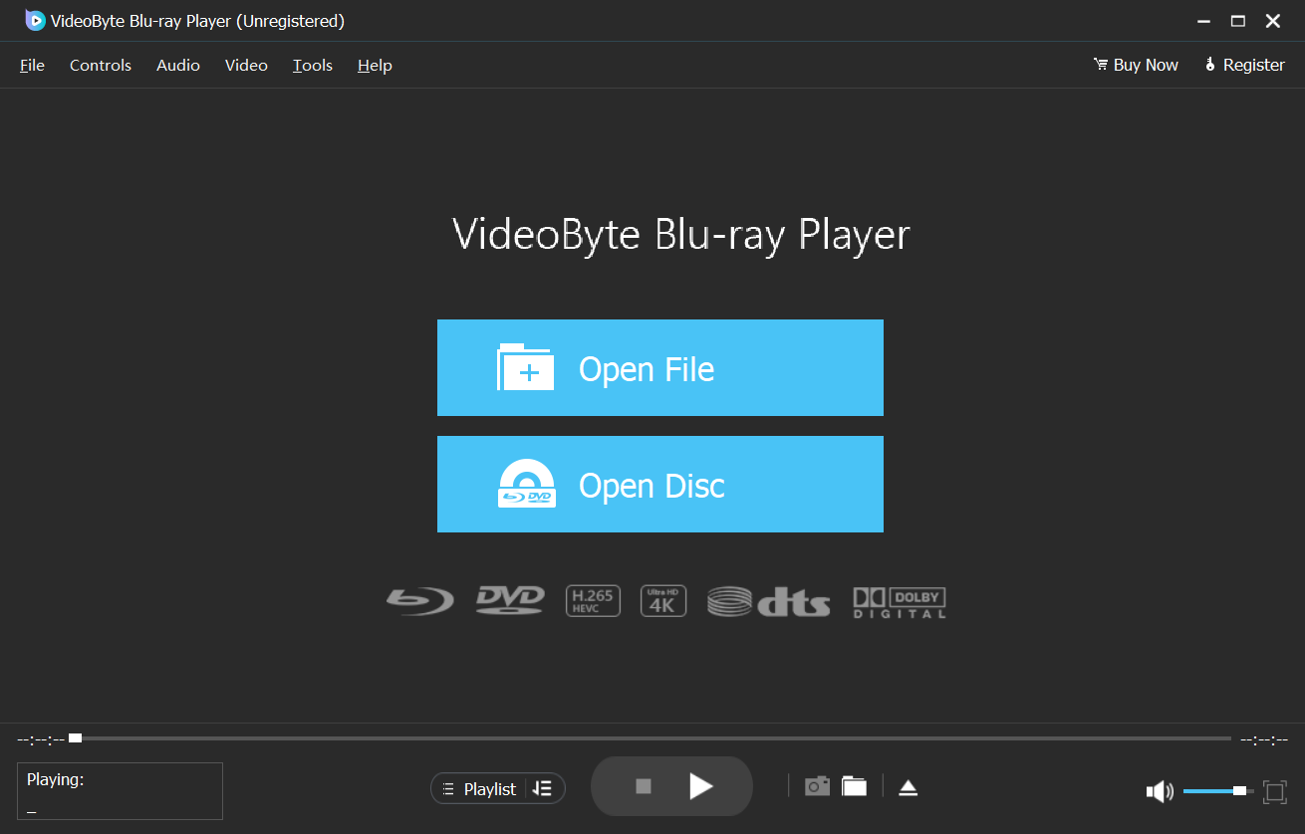Viewport: 1305px width, 834px height.
Task: Eject the disc with the eject icon
Action: [908, 785]
